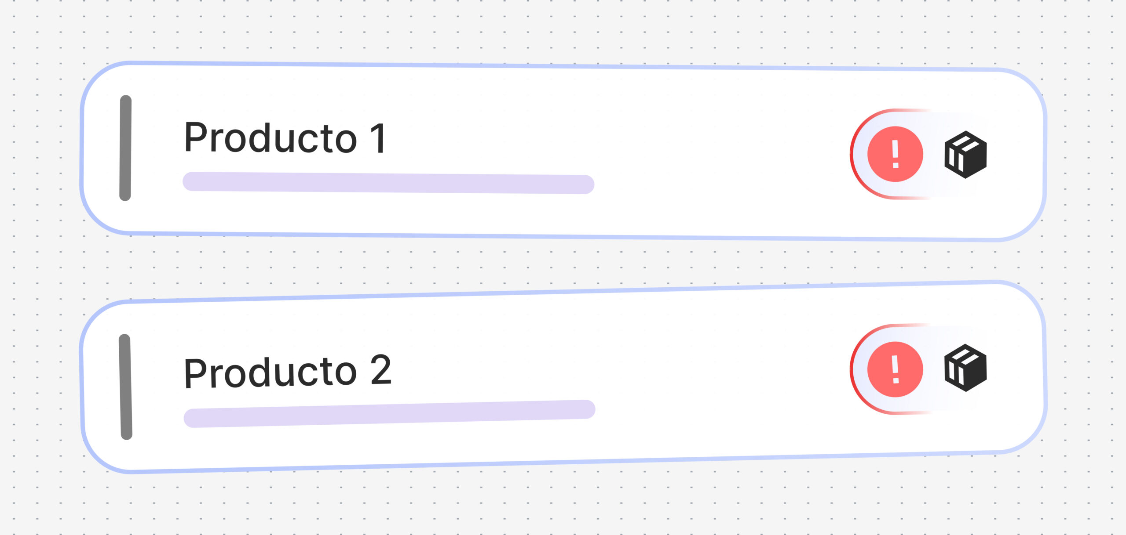Open the package box icon on Producto 2
The height and width of the screenshot is (535, 1126).
click(x=965, y=368)
